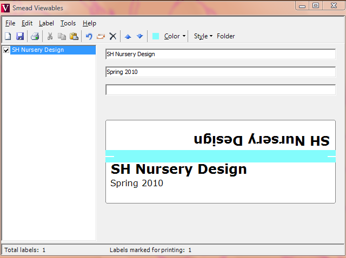
Task: Click the New label file icon
Action: click(x=8, y=36)
